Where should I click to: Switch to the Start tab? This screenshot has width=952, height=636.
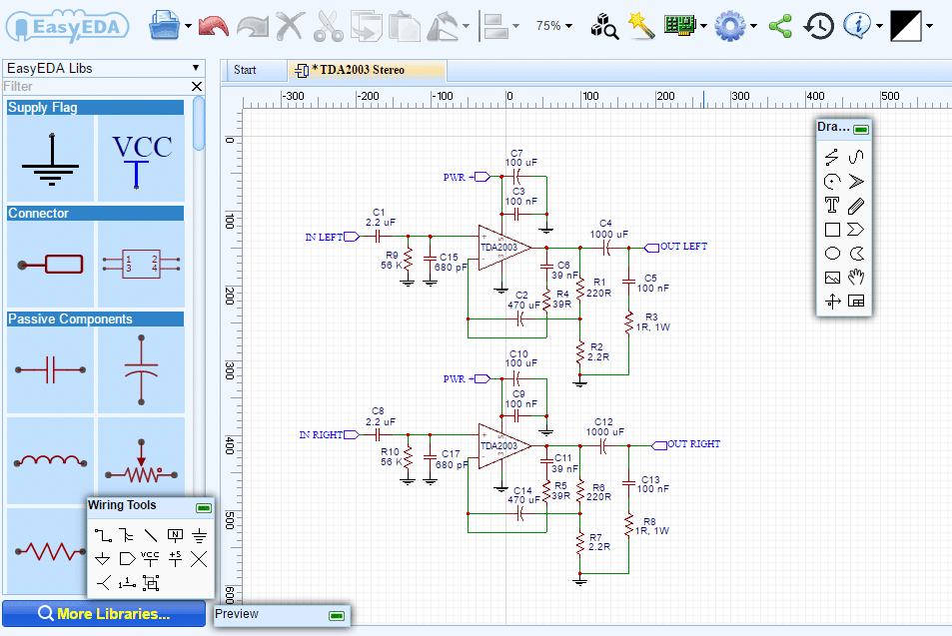[x=246, y=70]
